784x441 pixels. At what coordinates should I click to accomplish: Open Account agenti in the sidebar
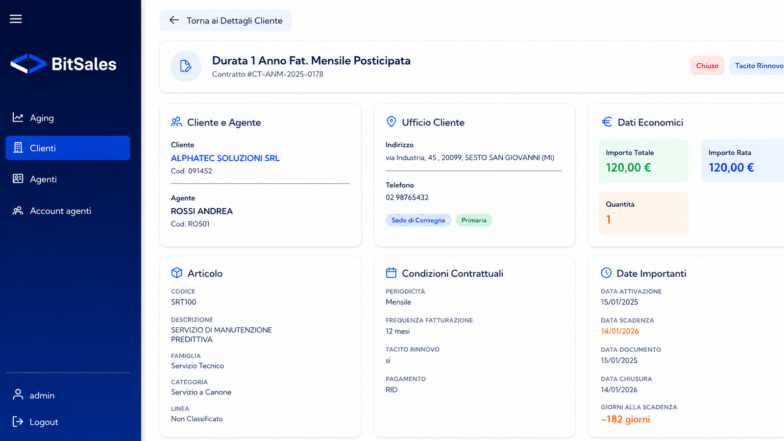click(68, 211)
